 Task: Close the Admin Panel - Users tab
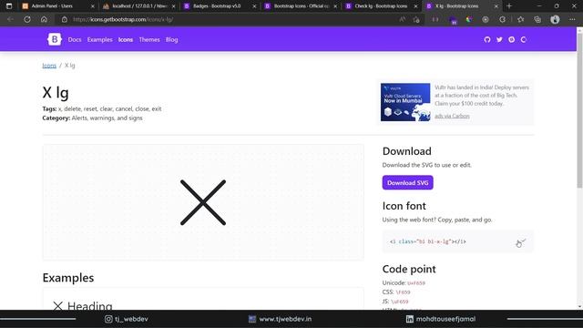[x=93, y=6]
